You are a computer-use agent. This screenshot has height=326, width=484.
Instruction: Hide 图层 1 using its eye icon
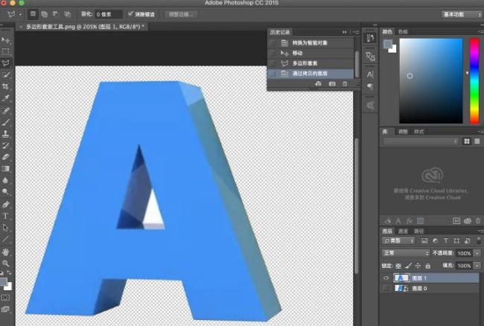[x=386, y=278]
